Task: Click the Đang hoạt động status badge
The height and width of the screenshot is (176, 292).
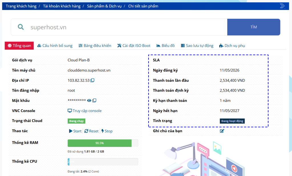Action: point(232,121)
